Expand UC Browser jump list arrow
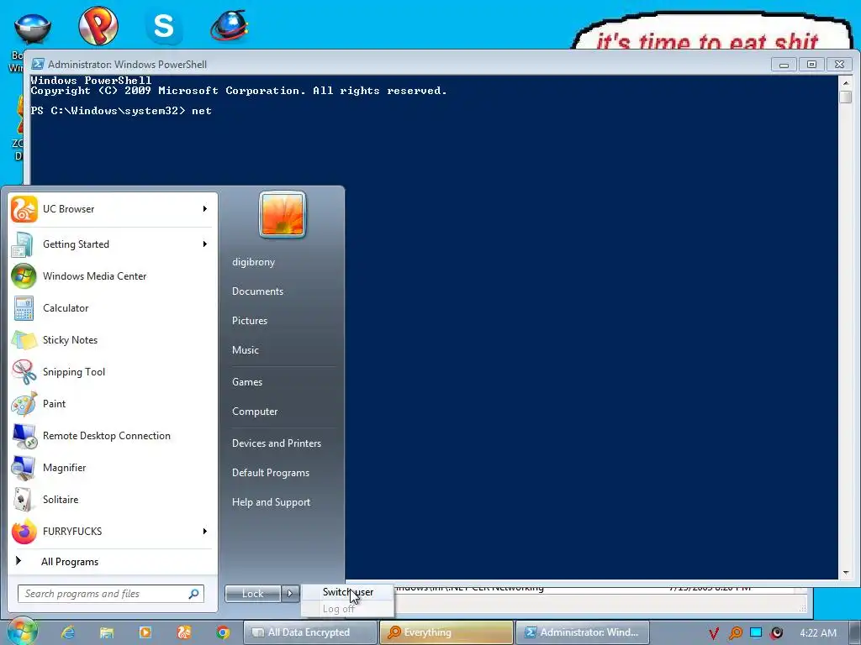Image resolution: width=861 pixels, height=645 pixels. pyautogui.click(x=205, y=209)
